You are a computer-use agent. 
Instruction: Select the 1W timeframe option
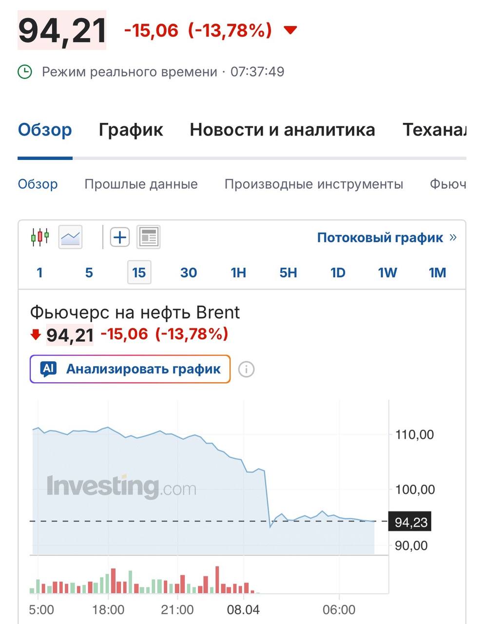[x=387, y=273]
